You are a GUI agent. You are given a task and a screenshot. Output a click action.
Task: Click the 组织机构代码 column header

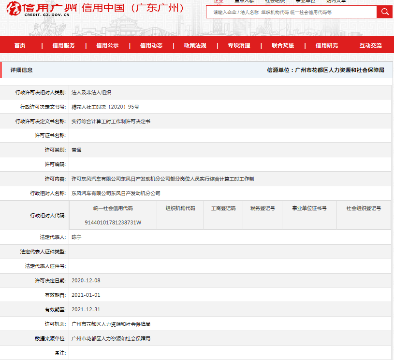(180, 208)
